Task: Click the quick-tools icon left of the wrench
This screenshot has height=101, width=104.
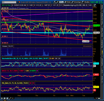Action: tap(55, 2)
